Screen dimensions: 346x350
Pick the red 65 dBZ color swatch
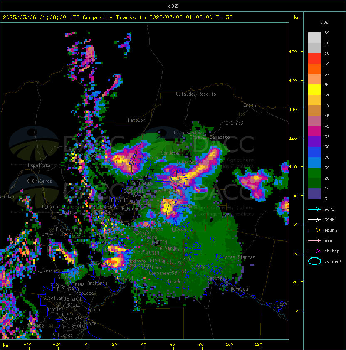click(x=314, y=58)
